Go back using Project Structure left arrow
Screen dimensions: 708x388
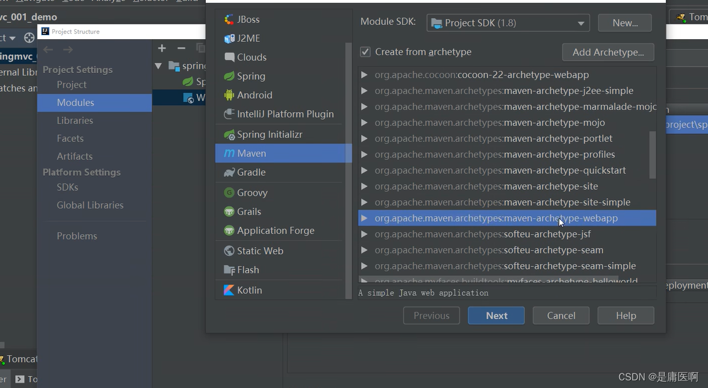[48, 50]
